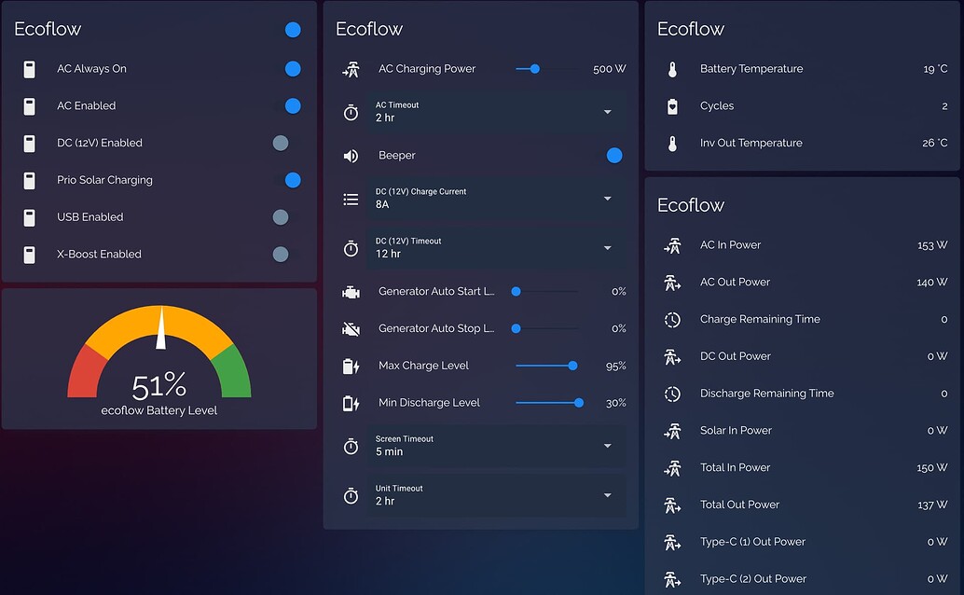Click the DC (12V) Enabled device icon
Screen dimensions: 964x595
(29, 144)
